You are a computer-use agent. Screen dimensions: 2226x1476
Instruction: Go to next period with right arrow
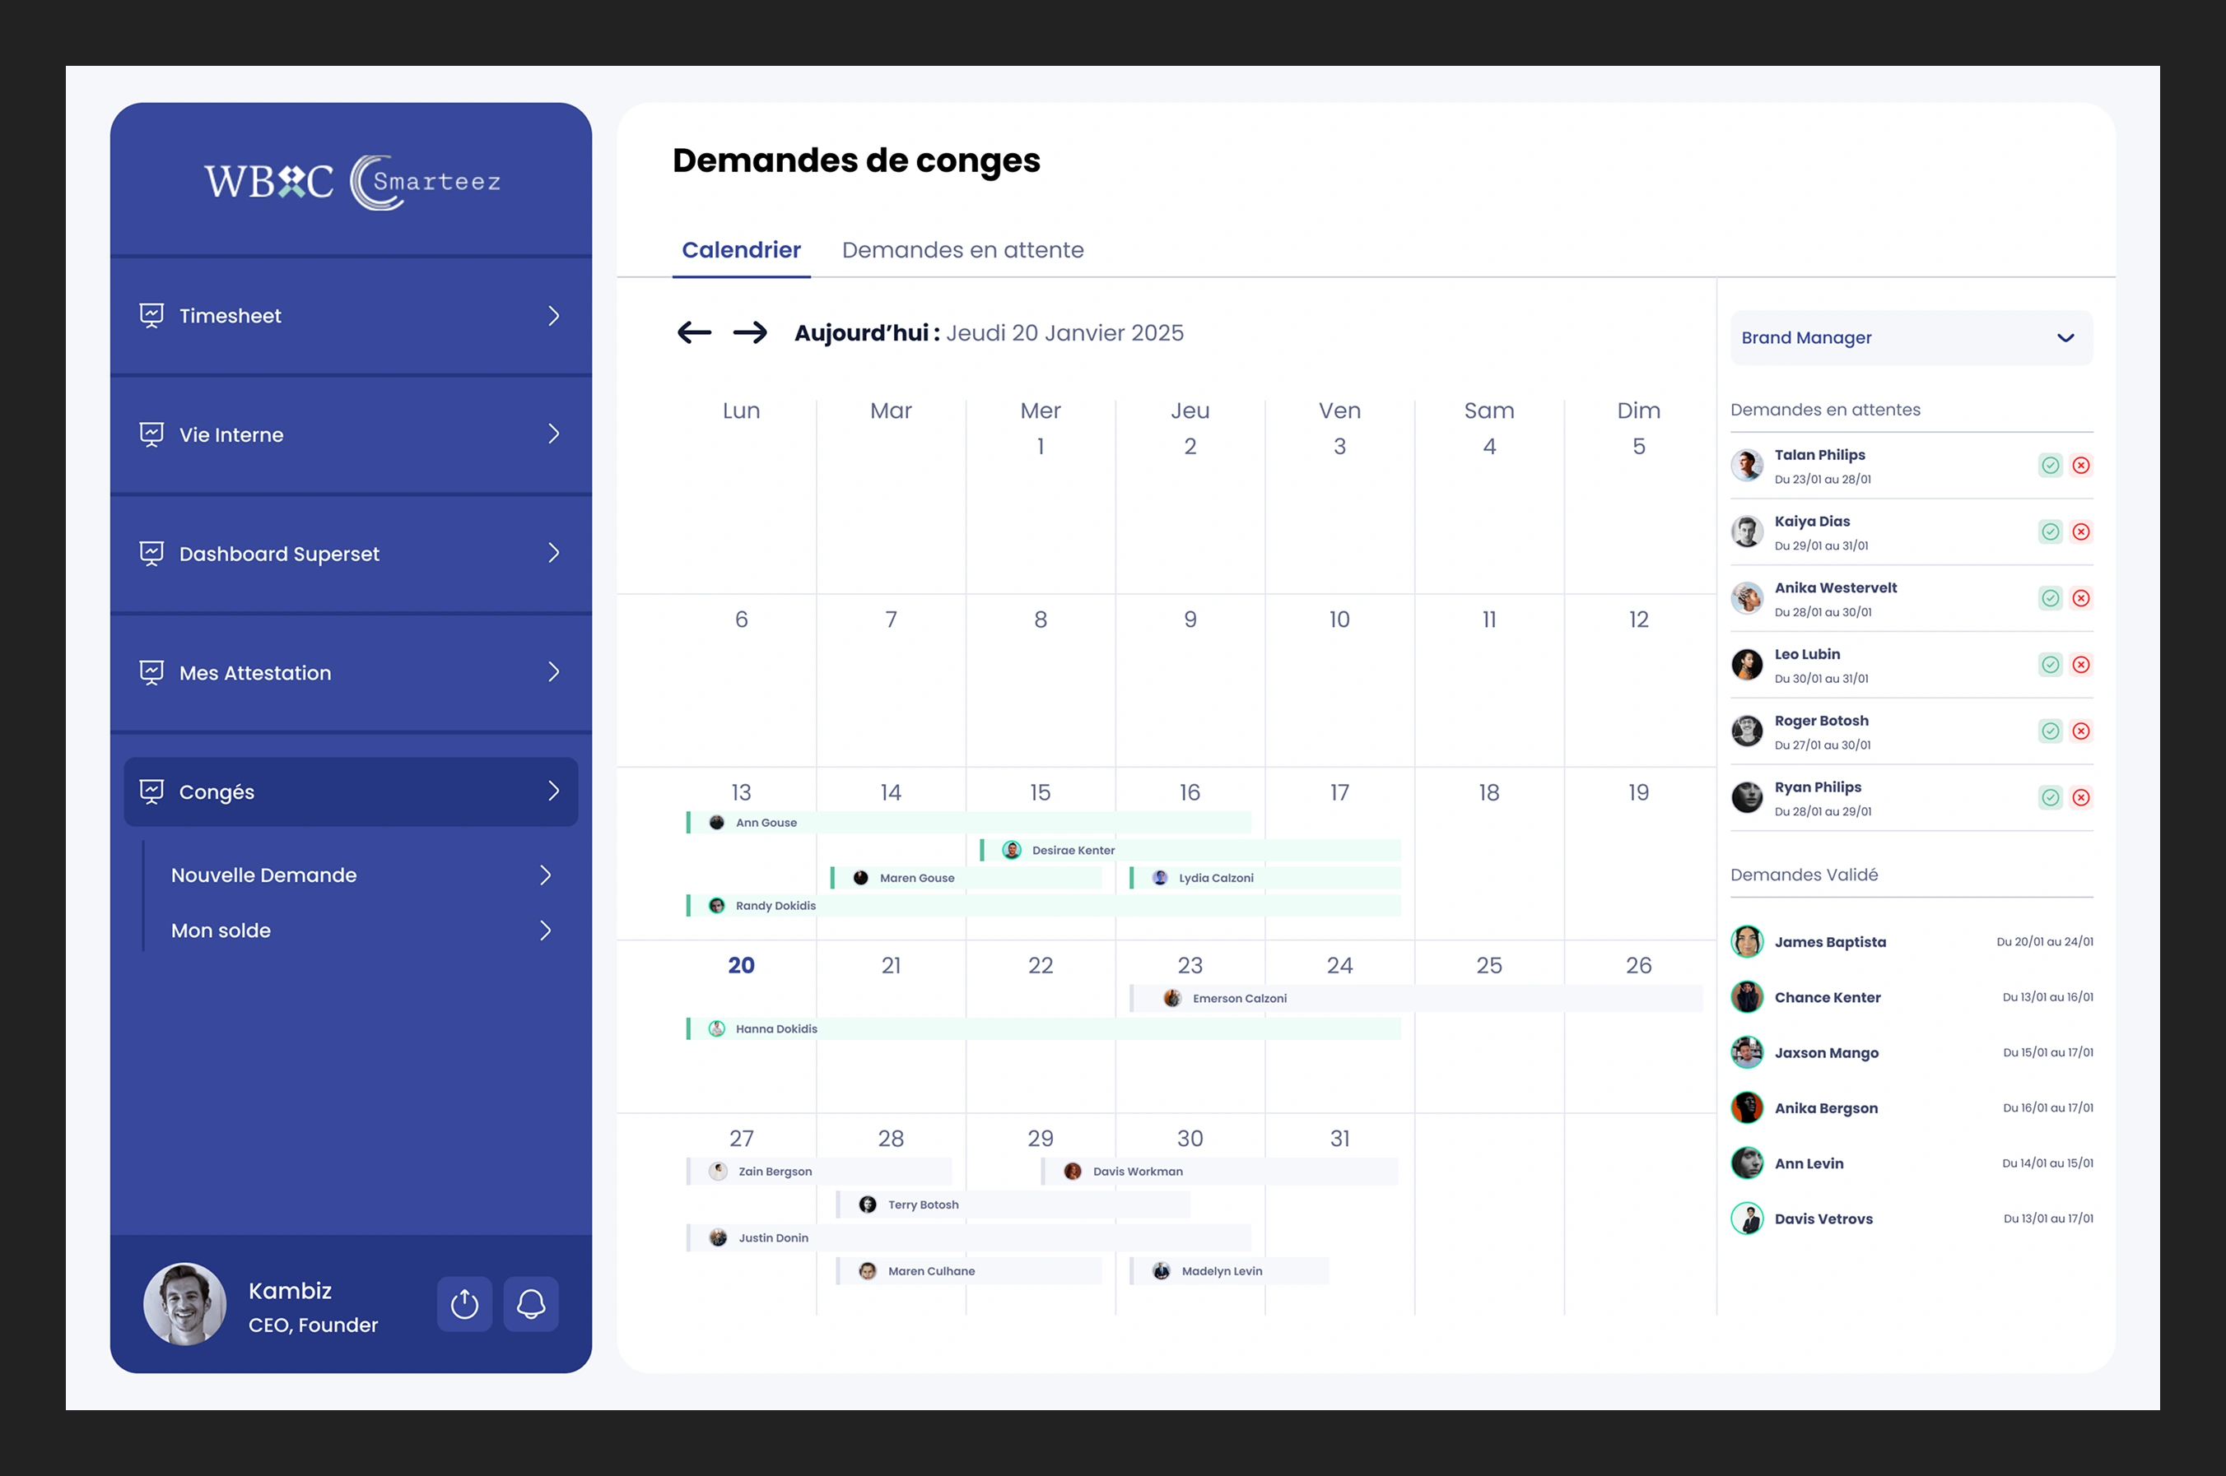(x=749, y=332)
